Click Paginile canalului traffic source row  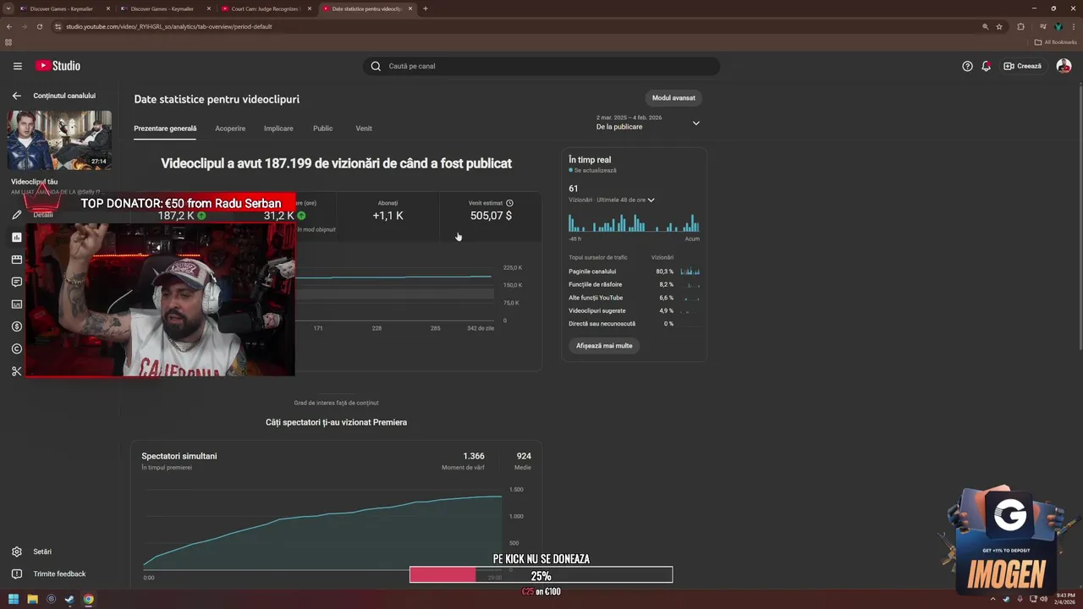coord(635,272)
